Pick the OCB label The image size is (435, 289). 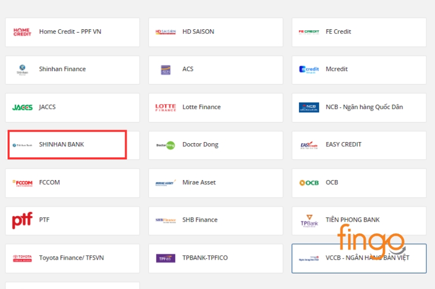pos(332,183)
